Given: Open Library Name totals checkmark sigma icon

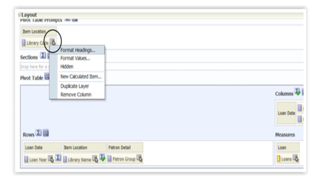Looking at the screenshot, I should [x=102, y=158].
